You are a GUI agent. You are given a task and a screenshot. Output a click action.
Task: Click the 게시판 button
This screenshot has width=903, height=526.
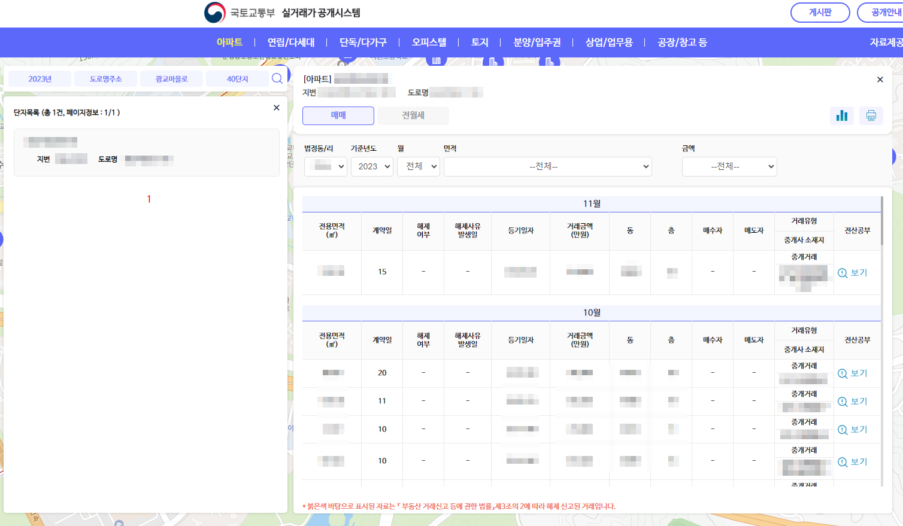coord(820,12)
